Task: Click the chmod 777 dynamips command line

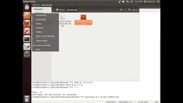Action: [x=75, y=97]
